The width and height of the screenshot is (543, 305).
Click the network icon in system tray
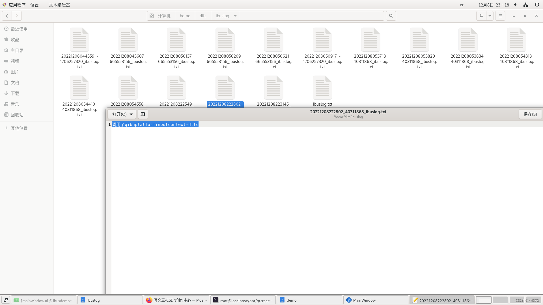click(x=525, y=5)
